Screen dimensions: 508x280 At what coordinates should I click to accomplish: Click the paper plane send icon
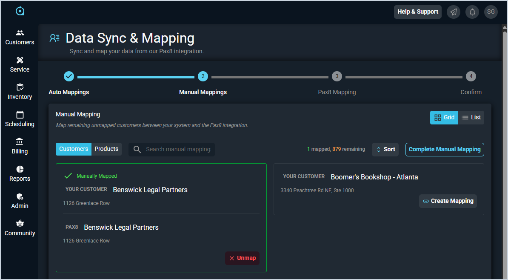454,12
